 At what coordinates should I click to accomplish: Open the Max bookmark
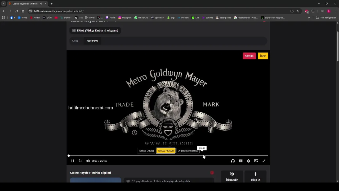tap(79, 18)
